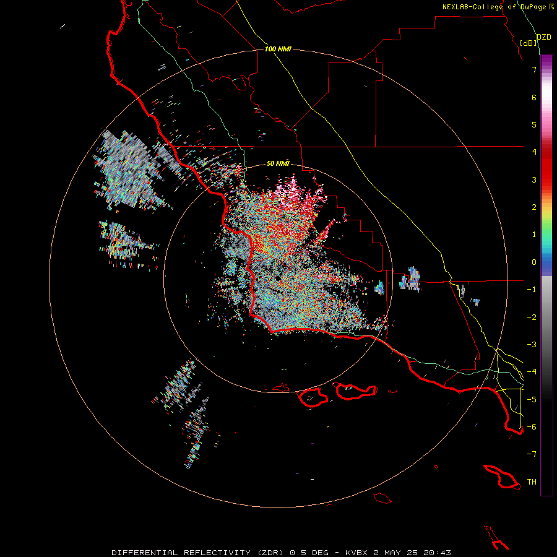Screen dimensions: 557x557
Task: Click the "2" value on the color scale
Action: coord(534,207)
